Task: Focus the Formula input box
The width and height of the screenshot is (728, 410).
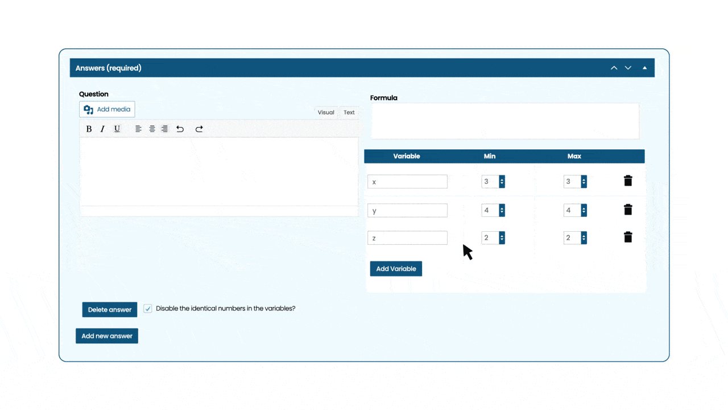Action: point(505,121)
